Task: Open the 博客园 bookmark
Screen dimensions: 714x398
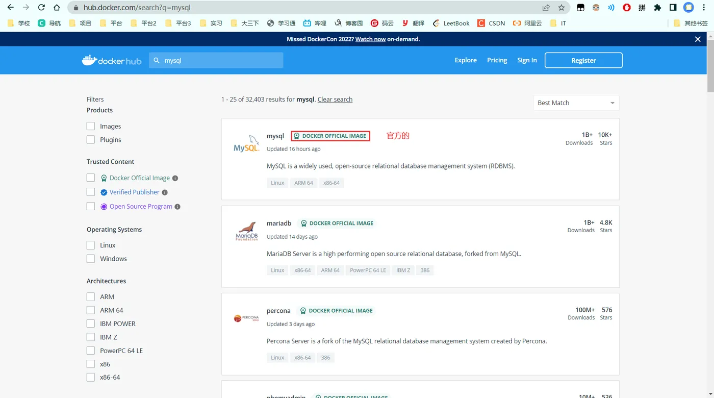Action: [349, 23]
